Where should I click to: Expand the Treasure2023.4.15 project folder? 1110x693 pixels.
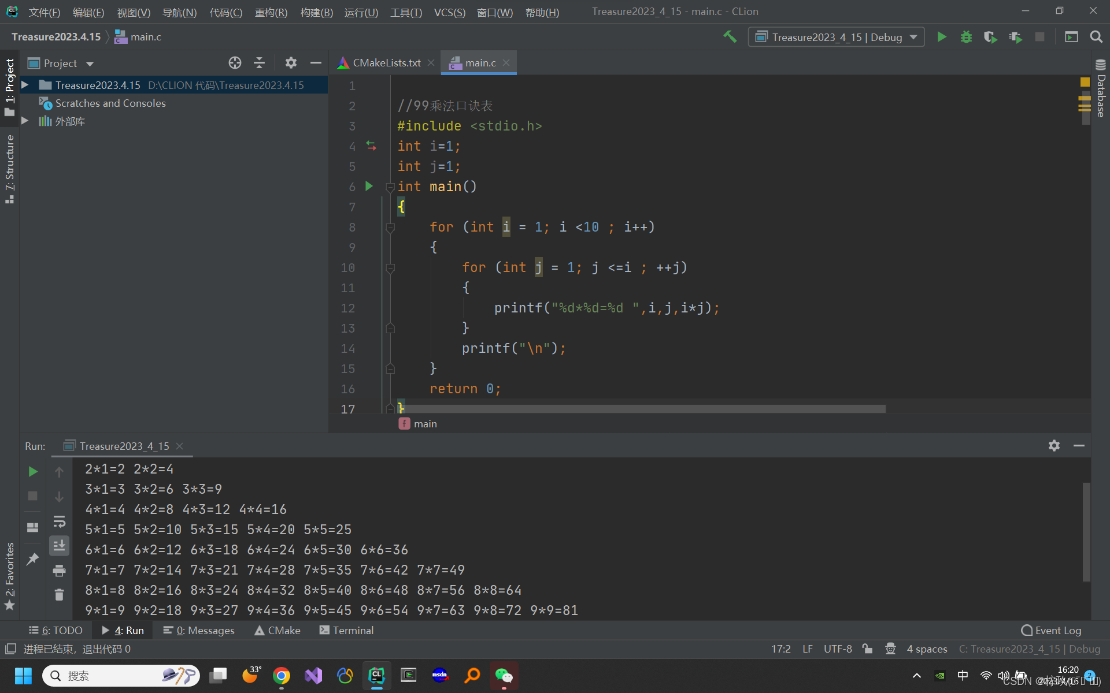point(25,85)
